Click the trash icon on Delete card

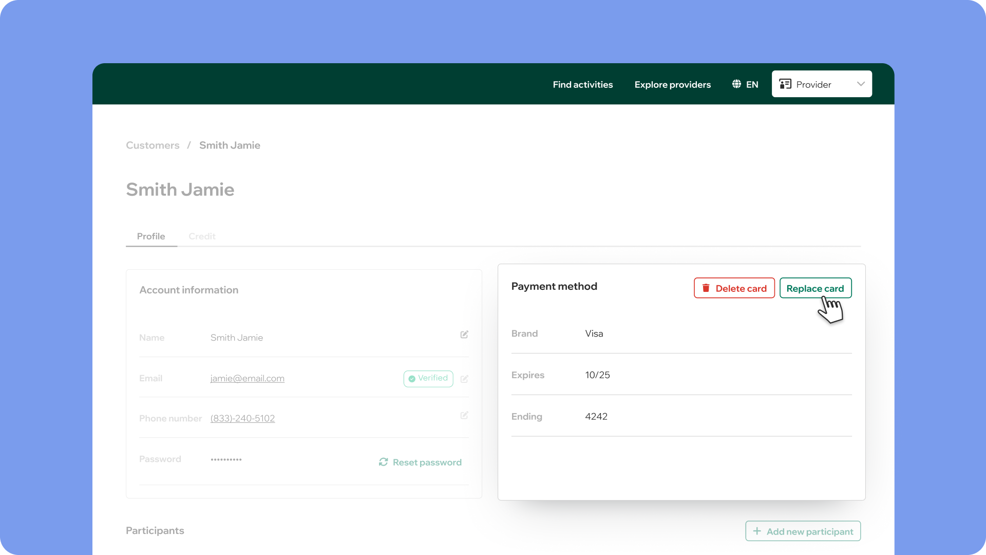tap(706, 288)
